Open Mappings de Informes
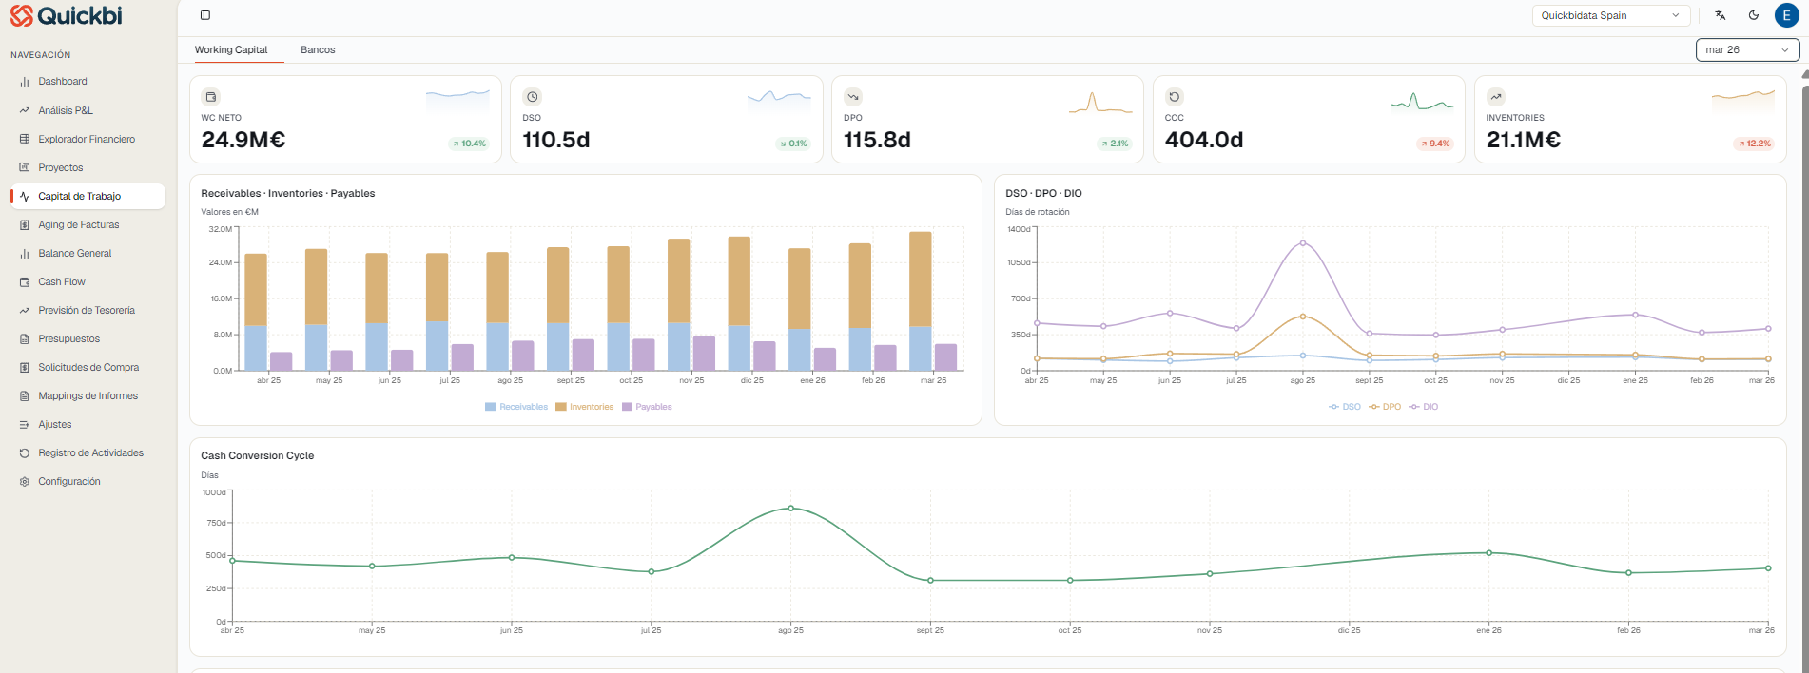The image size is (1809, 673). coord(88,395)
